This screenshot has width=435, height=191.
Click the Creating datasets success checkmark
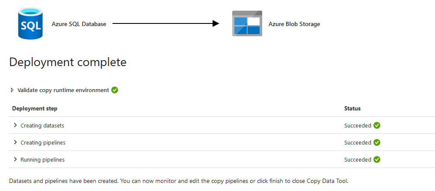377,125
